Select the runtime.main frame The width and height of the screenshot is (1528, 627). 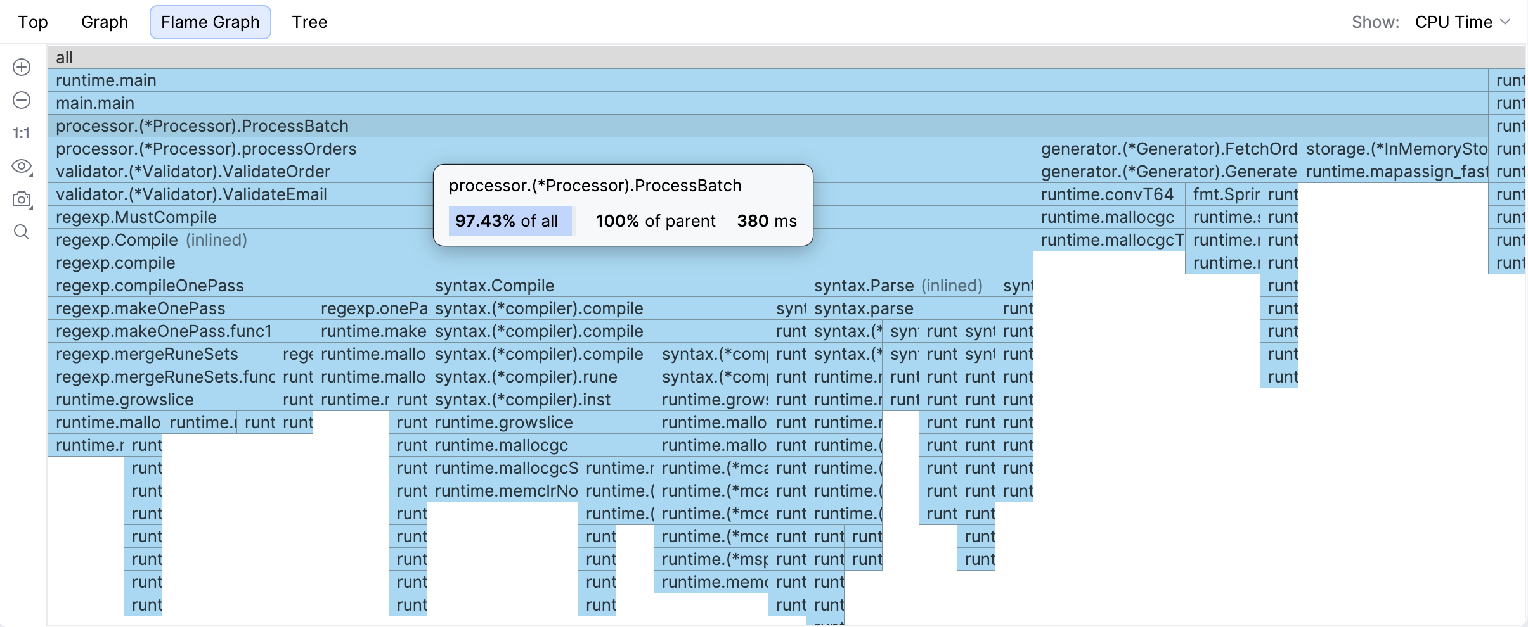click(x=768, y=80)
